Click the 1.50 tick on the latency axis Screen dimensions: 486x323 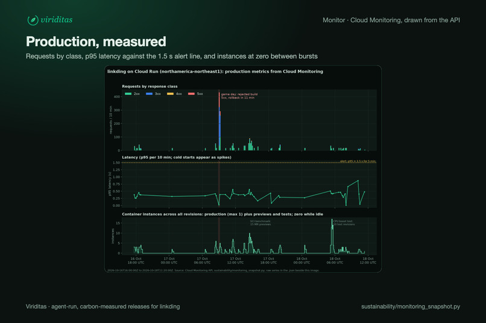pos(116,162)
